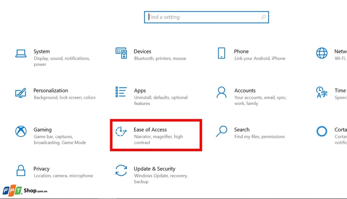Open the System settings title
The width and height of the screenshot is (347, 199).
tap(42, 52)
